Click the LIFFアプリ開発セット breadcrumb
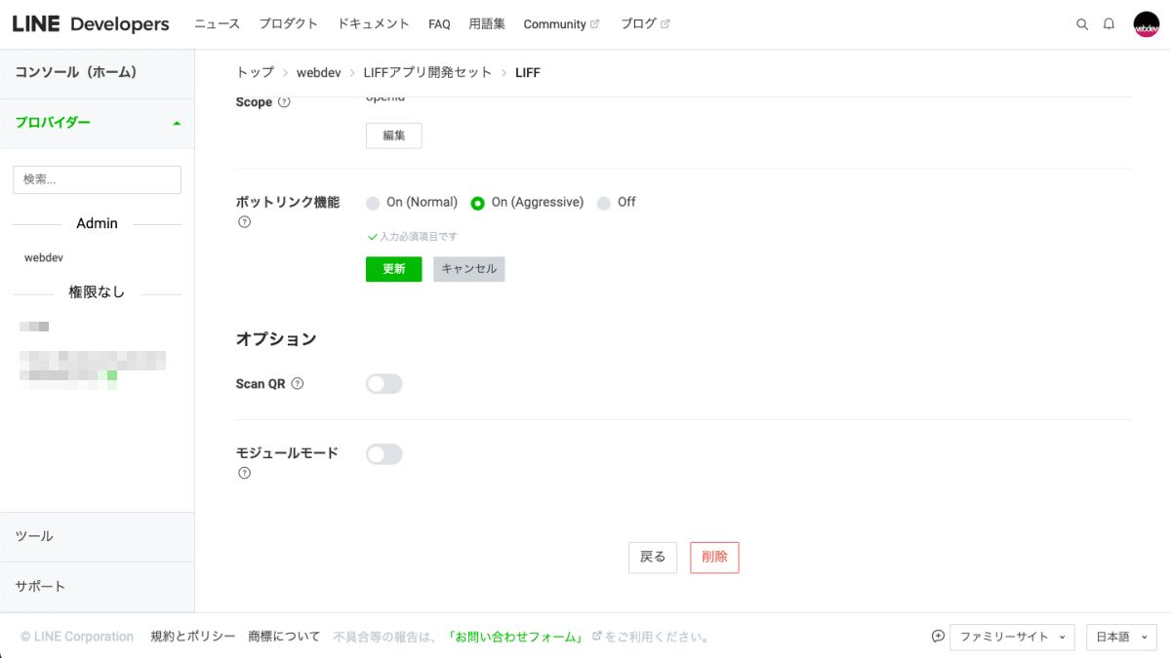The image size is (1171, 658). coord(427,72)
